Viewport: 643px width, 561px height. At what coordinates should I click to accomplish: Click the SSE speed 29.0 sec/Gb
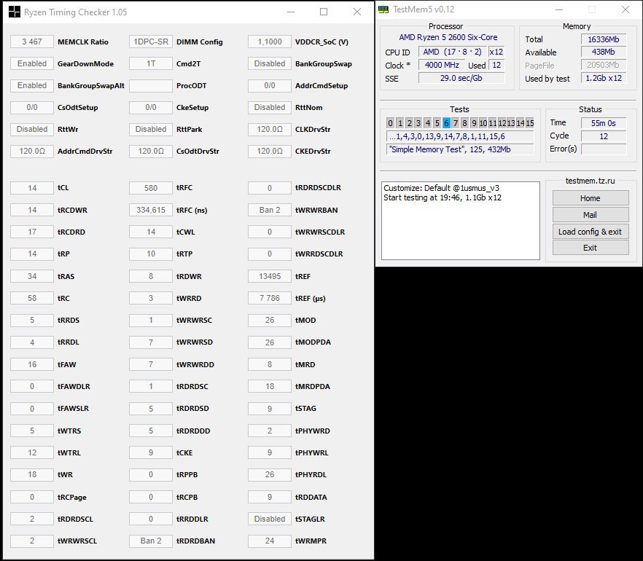461,78
